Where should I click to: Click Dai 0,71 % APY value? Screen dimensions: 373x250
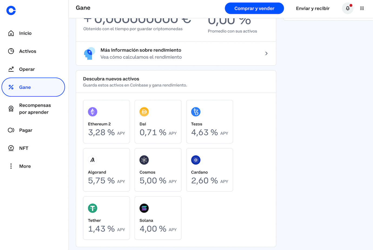tap(158, 132)
